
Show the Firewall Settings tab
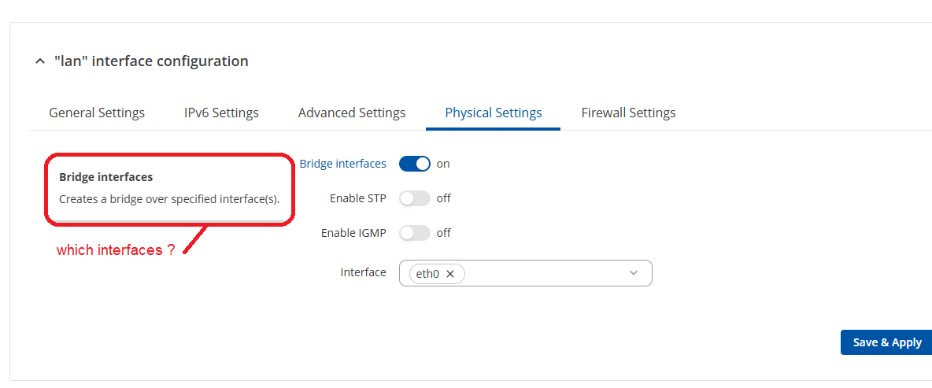tap(628, 113)
